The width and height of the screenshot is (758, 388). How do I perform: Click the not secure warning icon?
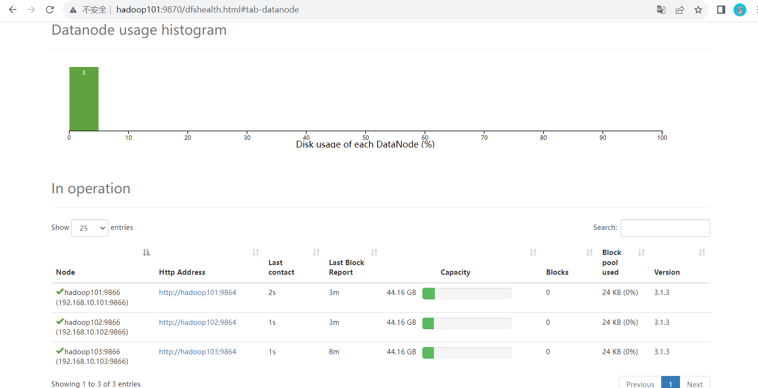(73, 10)
